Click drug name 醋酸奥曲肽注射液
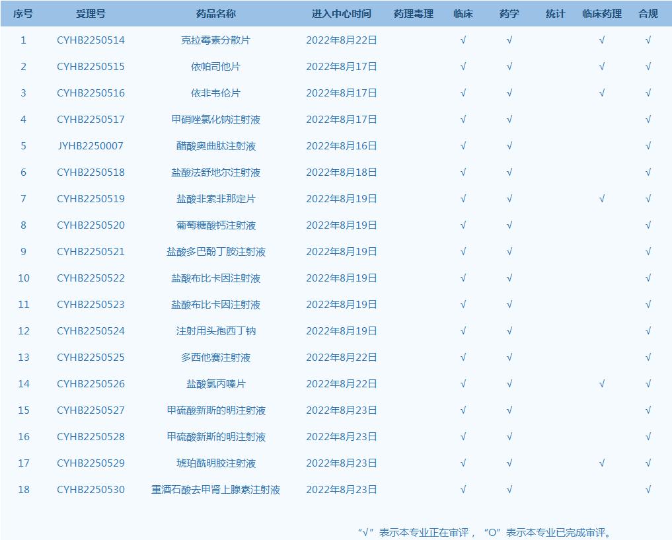Screen dimensions: 672x540 click(215, 146)
